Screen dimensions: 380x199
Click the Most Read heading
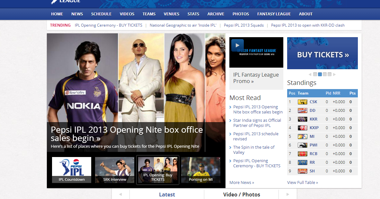[x=245, y=98]
